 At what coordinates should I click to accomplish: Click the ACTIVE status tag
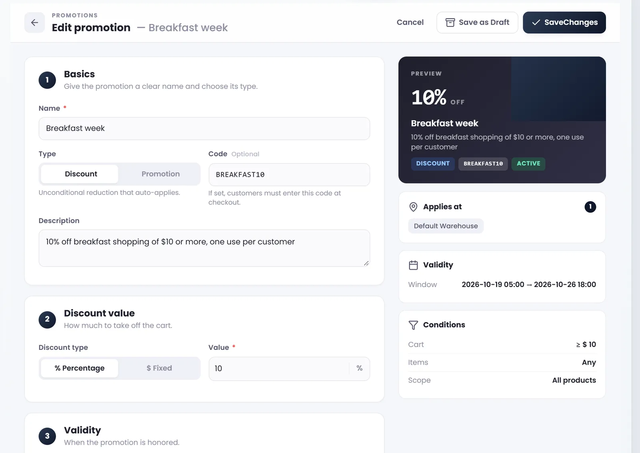tap(528, 164)
